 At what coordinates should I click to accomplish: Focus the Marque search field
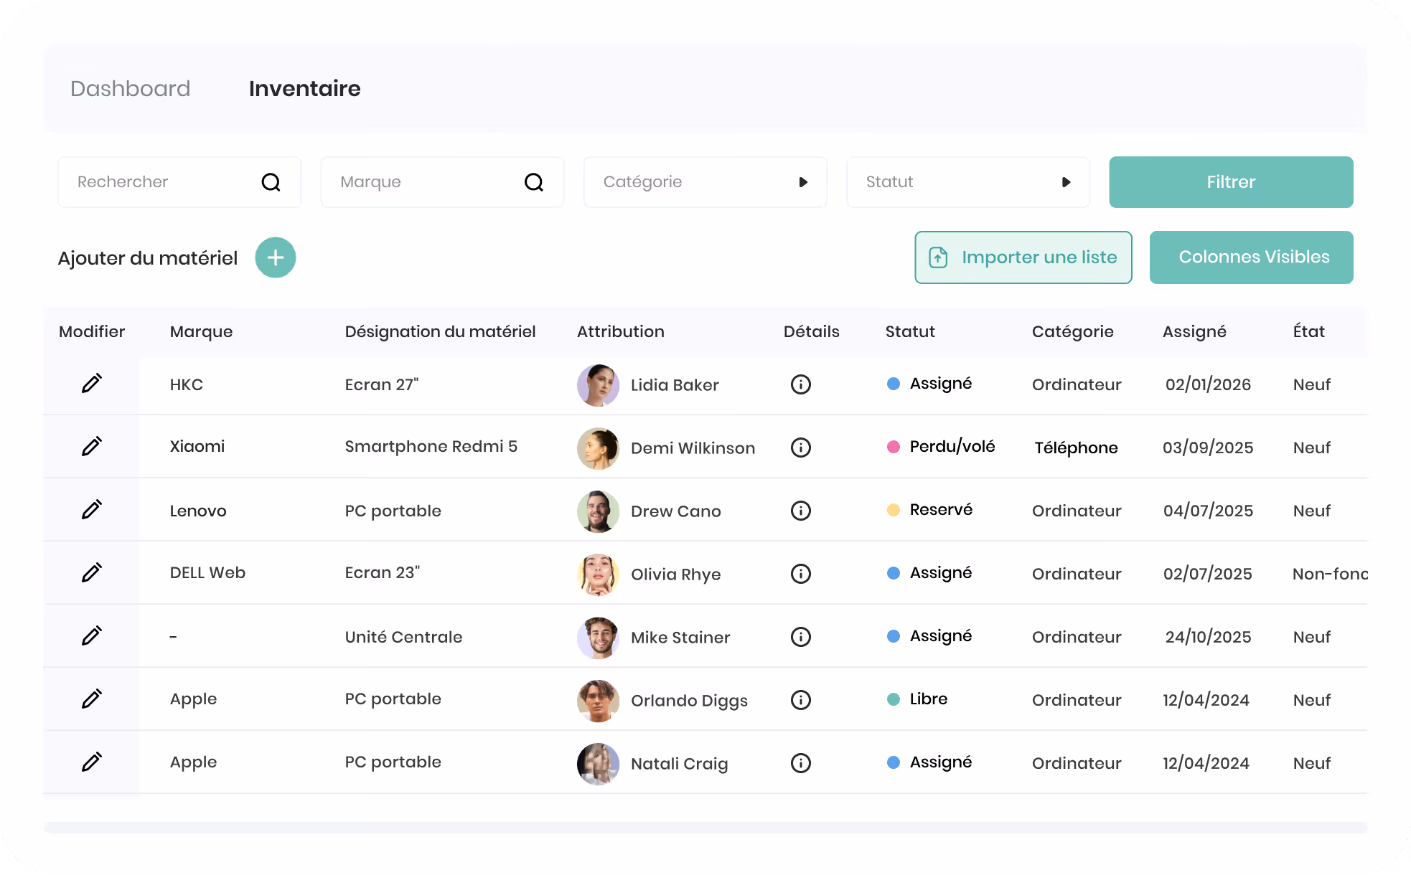(442, 182)
